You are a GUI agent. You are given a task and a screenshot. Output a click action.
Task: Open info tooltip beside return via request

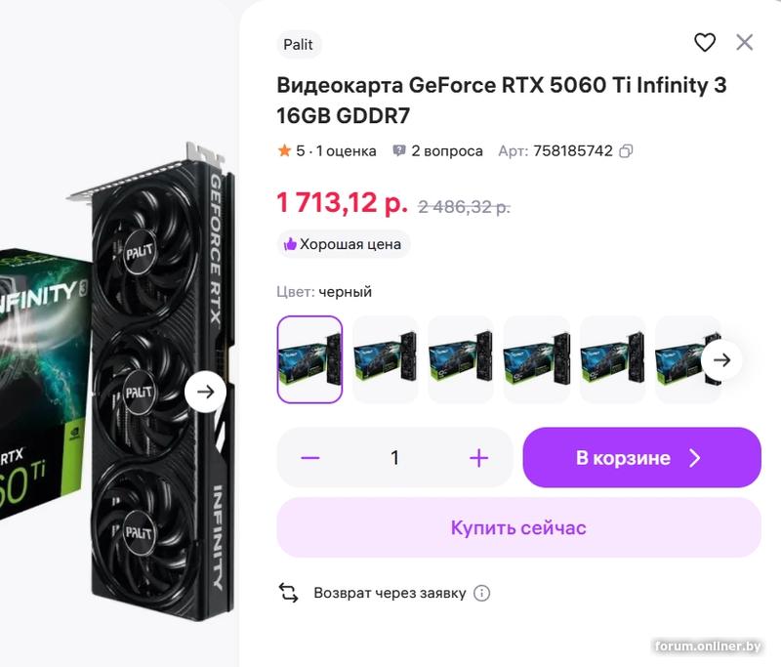(x=481, y=593)
